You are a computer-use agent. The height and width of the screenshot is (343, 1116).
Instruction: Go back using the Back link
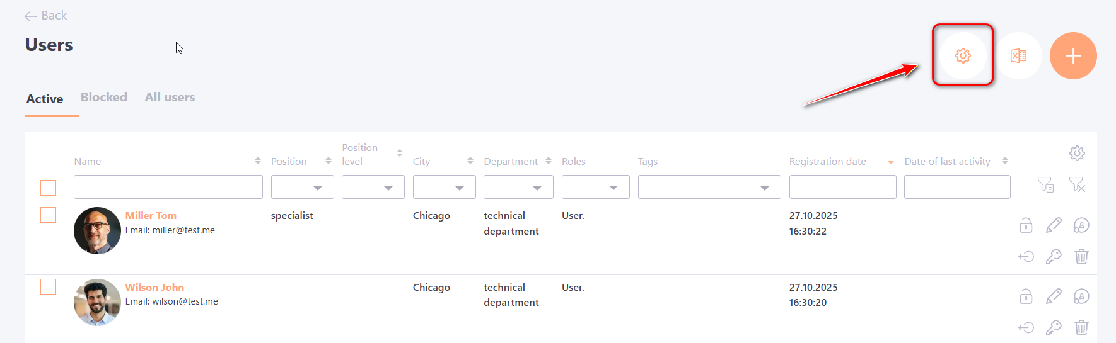45,16
